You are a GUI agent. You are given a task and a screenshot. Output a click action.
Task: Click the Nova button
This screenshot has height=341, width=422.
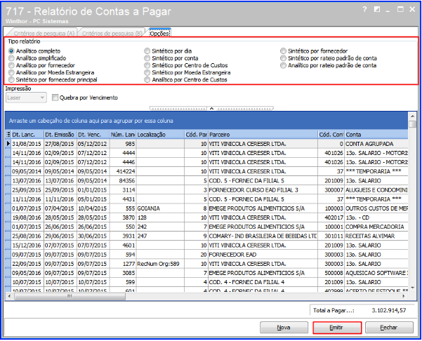[x=284, y=328]
